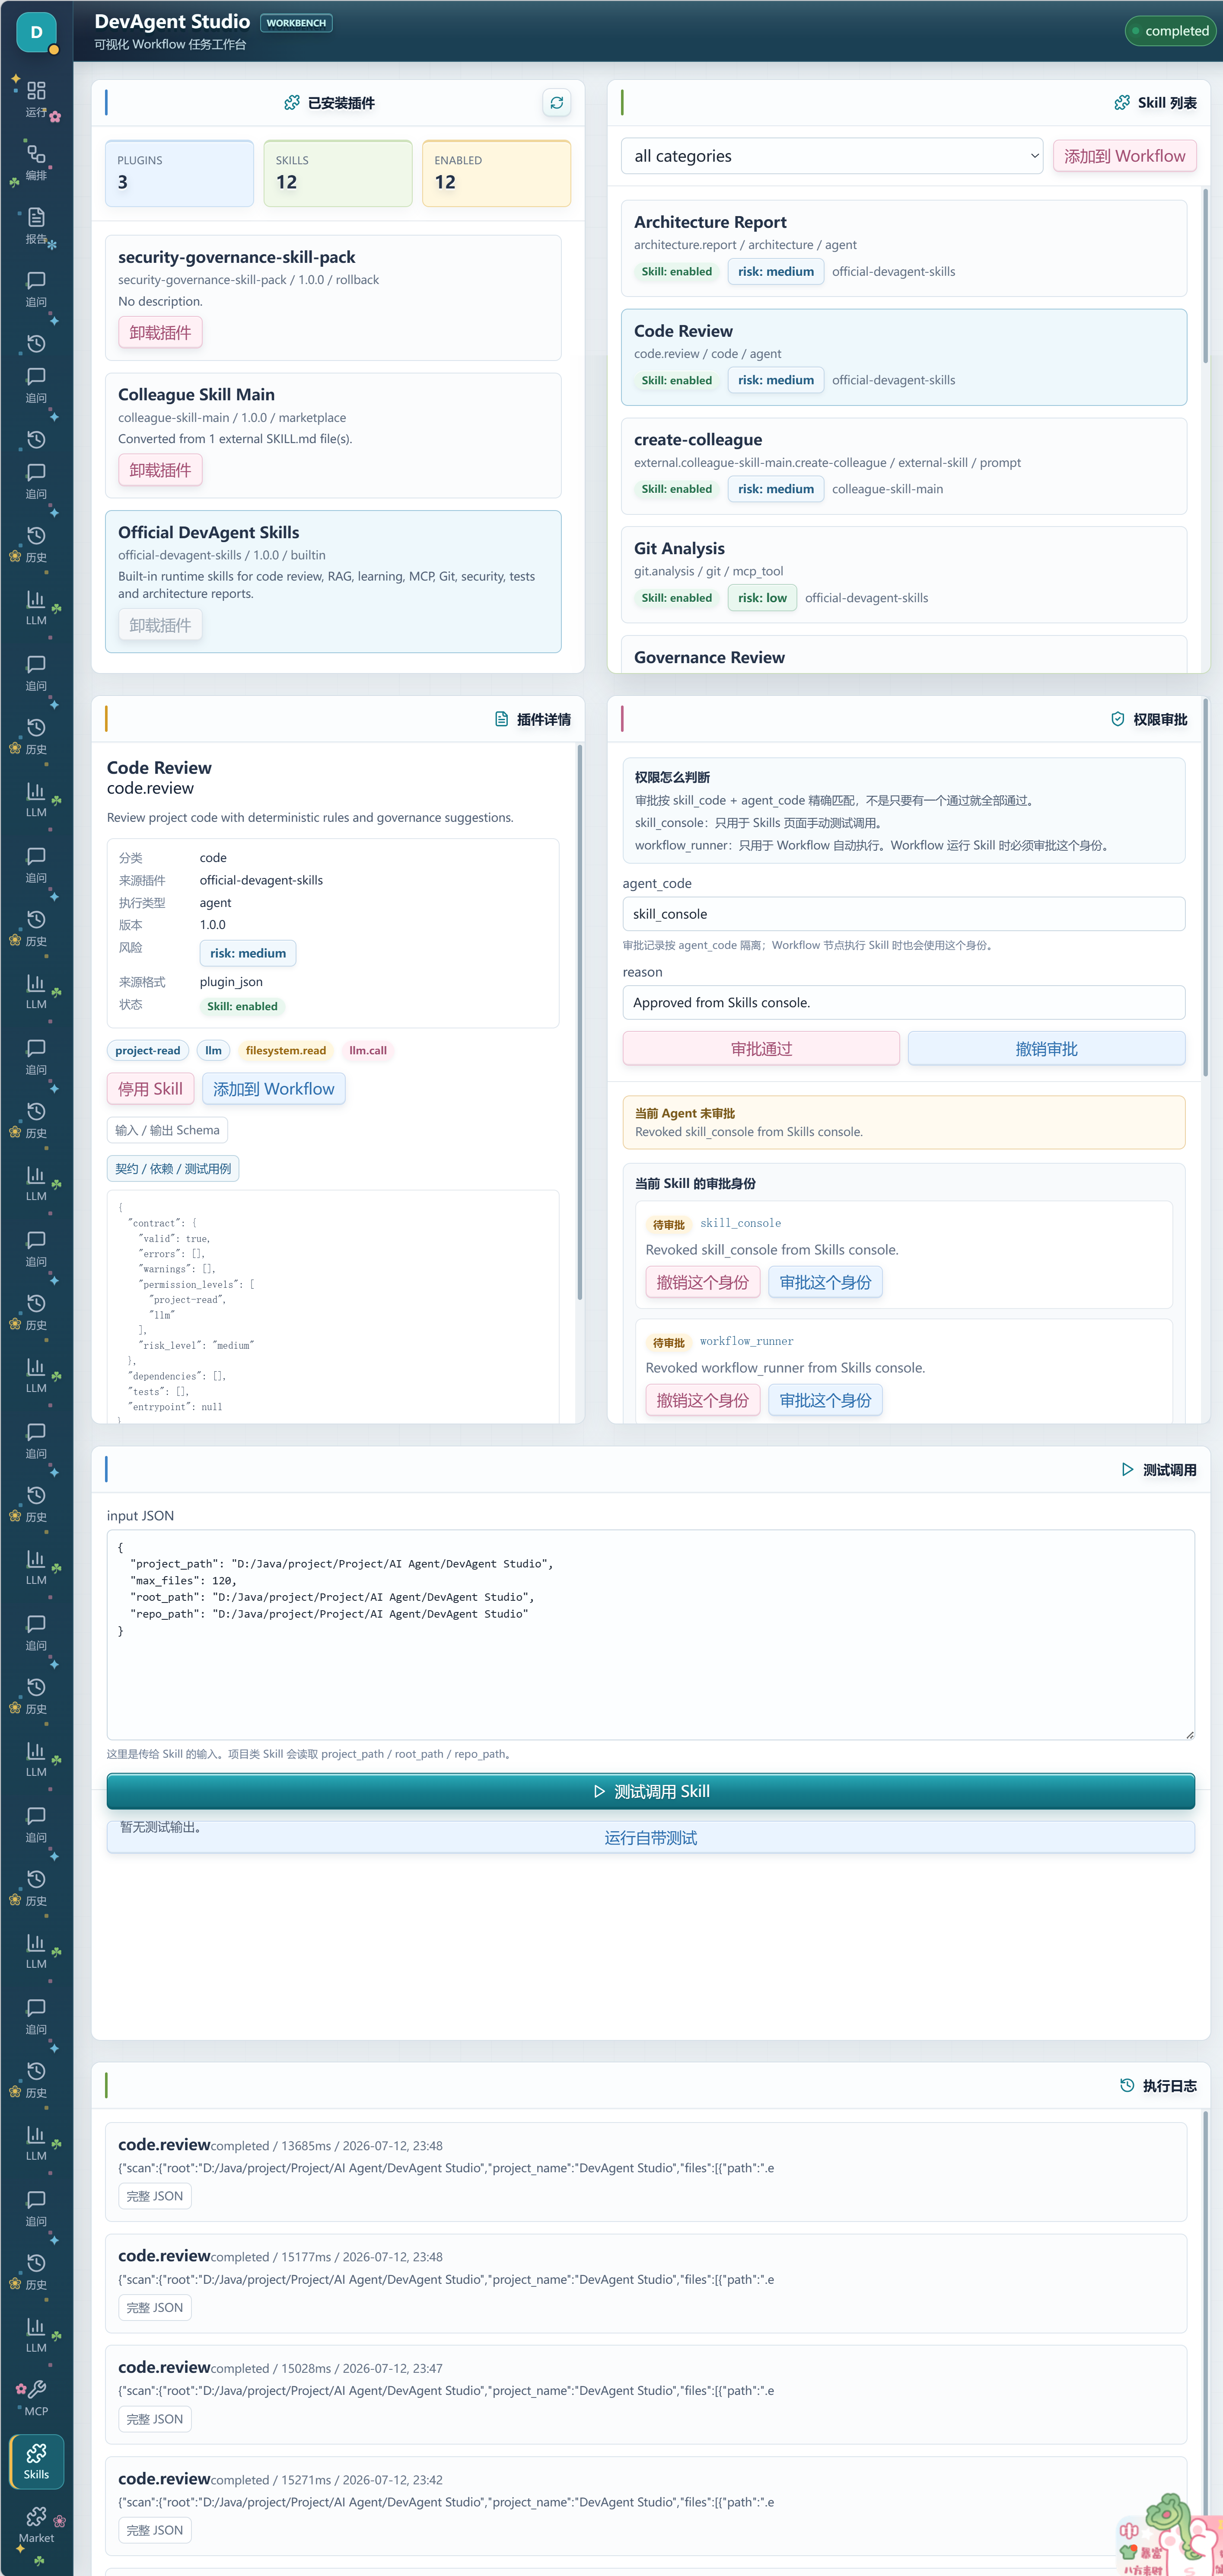Expand the 输入 / 输出 Schema section
Viewport: 1223px width, 2576px height.
click(167, 1130)
